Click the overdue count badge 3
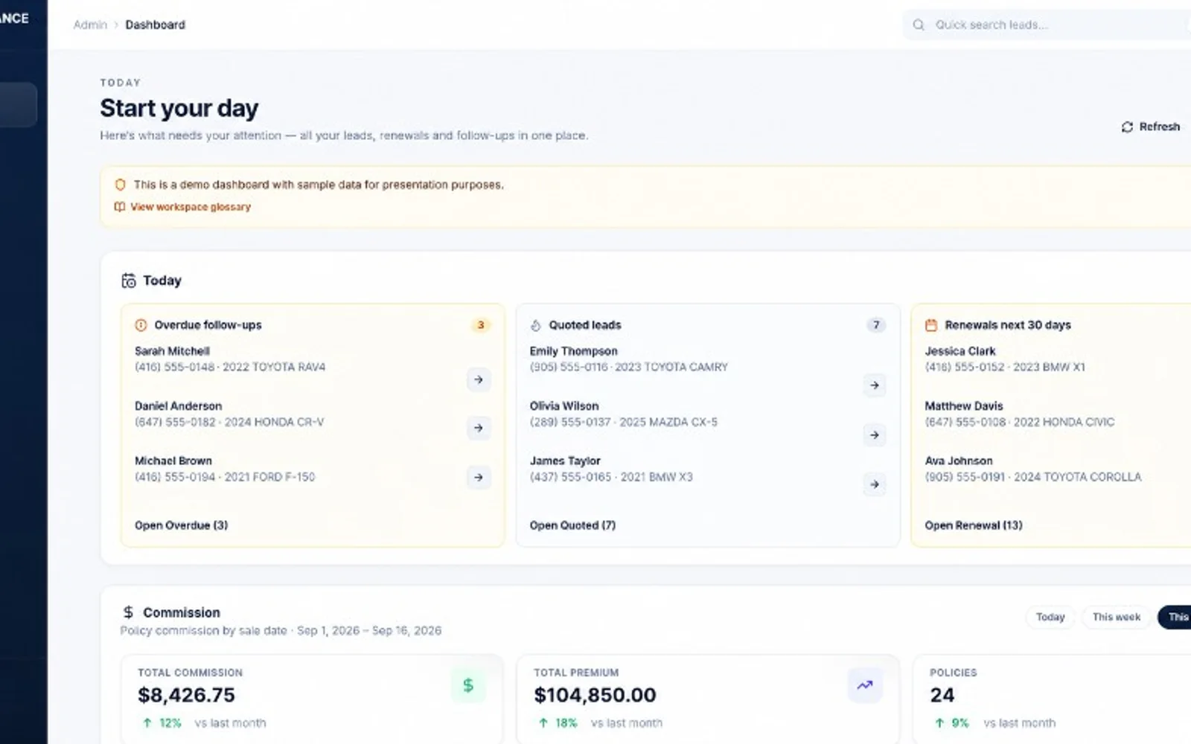The image size is (1191, 744). 481,325
